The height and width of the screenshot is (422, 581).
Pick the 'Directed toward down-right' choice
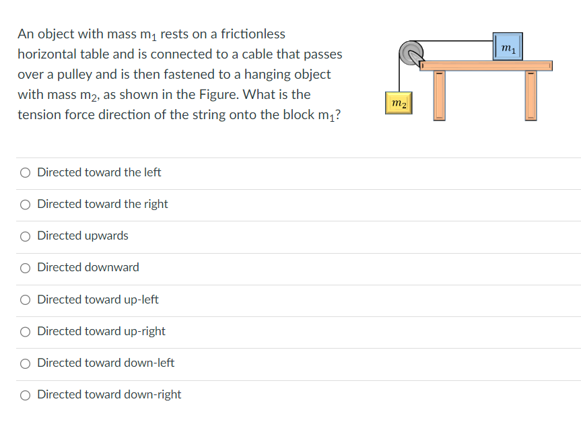[25, 394]
